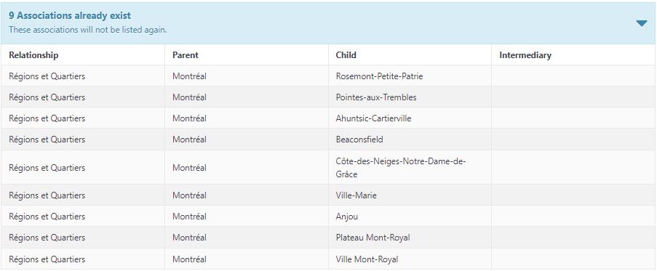Click the Ahuntsic-Cartierville child cell
This screenshot has height=271, width=657.
coord(410,118)
